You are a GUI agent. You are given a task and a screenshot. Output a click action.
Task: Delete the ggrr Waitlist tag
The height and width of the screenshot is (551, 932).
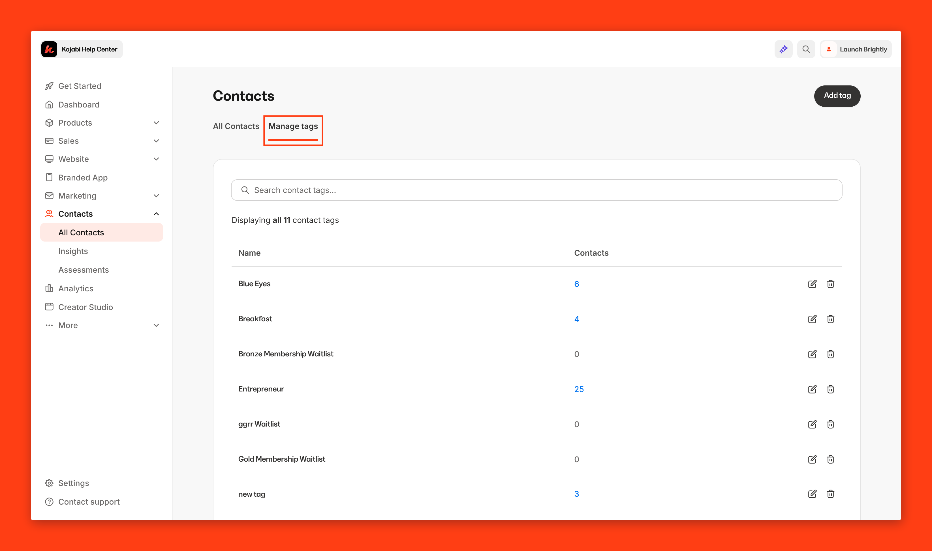(831, 424)
